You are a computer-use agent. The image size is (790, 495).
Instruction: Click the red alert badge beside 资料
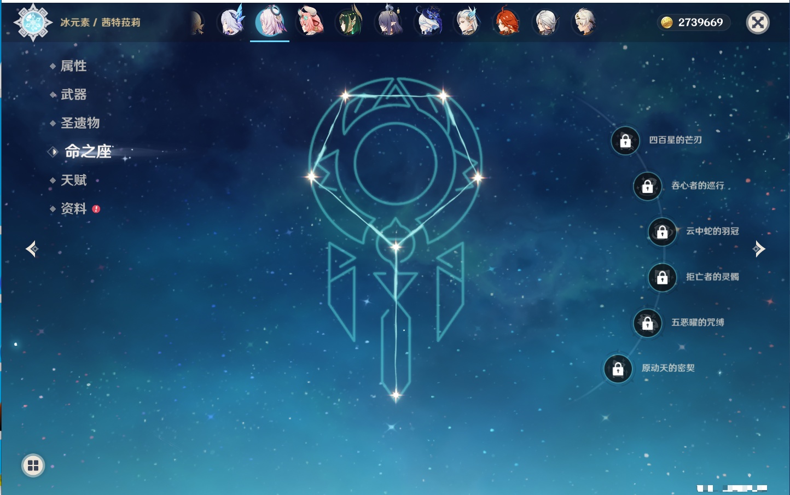[x=96, y=209]
